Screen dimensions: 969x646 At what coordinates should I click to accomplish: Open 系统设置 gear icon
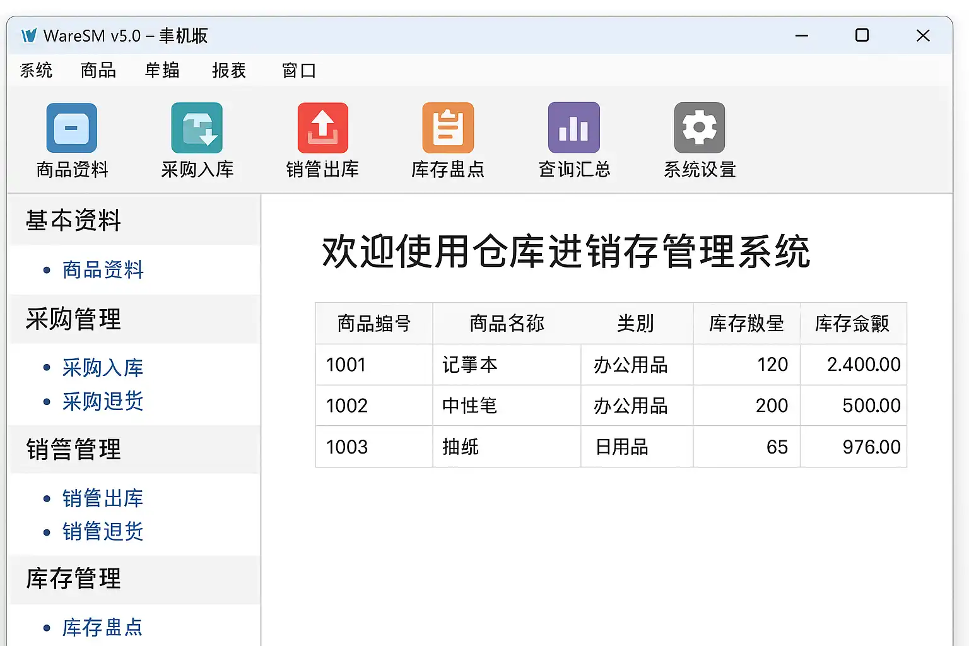tap(699, 128)
